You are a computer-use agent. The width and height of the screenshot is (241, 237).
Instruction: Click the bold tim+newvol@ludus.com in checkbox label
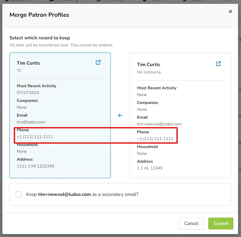click(x=65, y=194)
